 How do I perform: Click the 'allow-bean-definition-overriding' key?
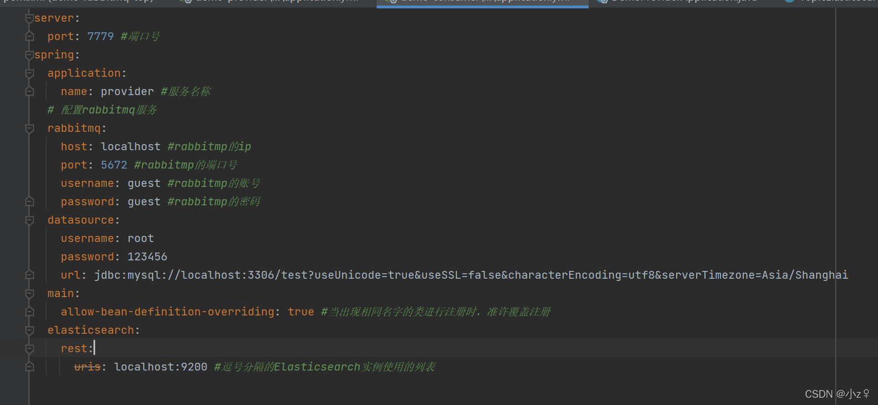167,312
